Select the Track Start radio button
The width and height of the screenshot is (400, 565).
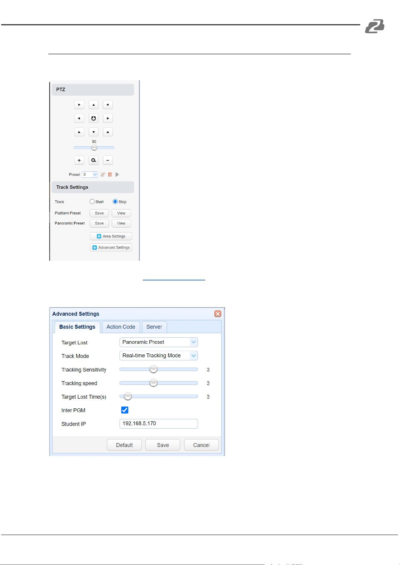point(92,202)
